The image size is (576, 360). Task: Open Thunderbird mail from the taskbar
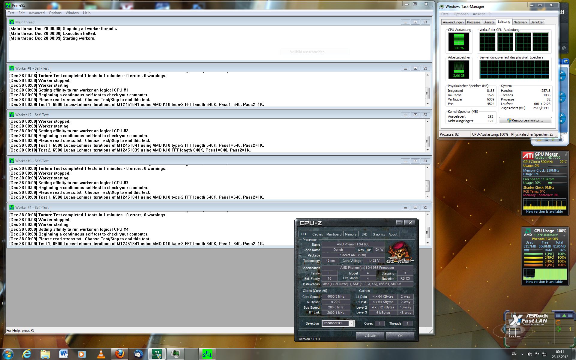(x=138, y=354)
